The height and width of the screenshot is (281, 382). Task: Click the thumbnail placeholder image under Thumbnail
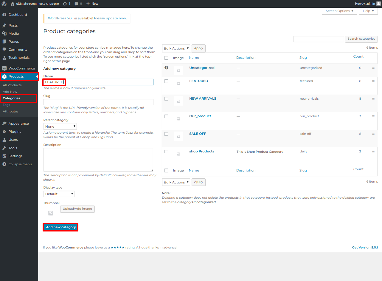coord(50,213)
